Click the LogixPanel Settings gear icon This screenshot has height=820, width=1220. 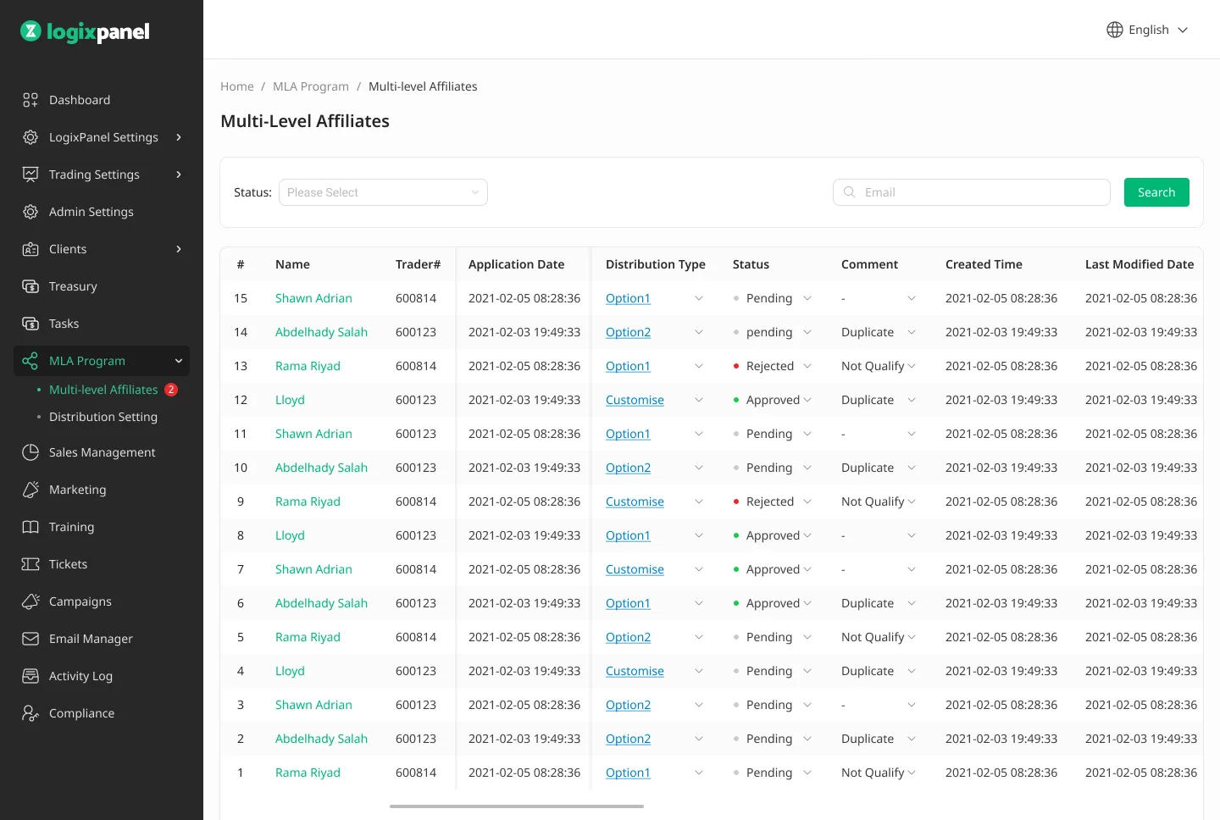[30, 137]
